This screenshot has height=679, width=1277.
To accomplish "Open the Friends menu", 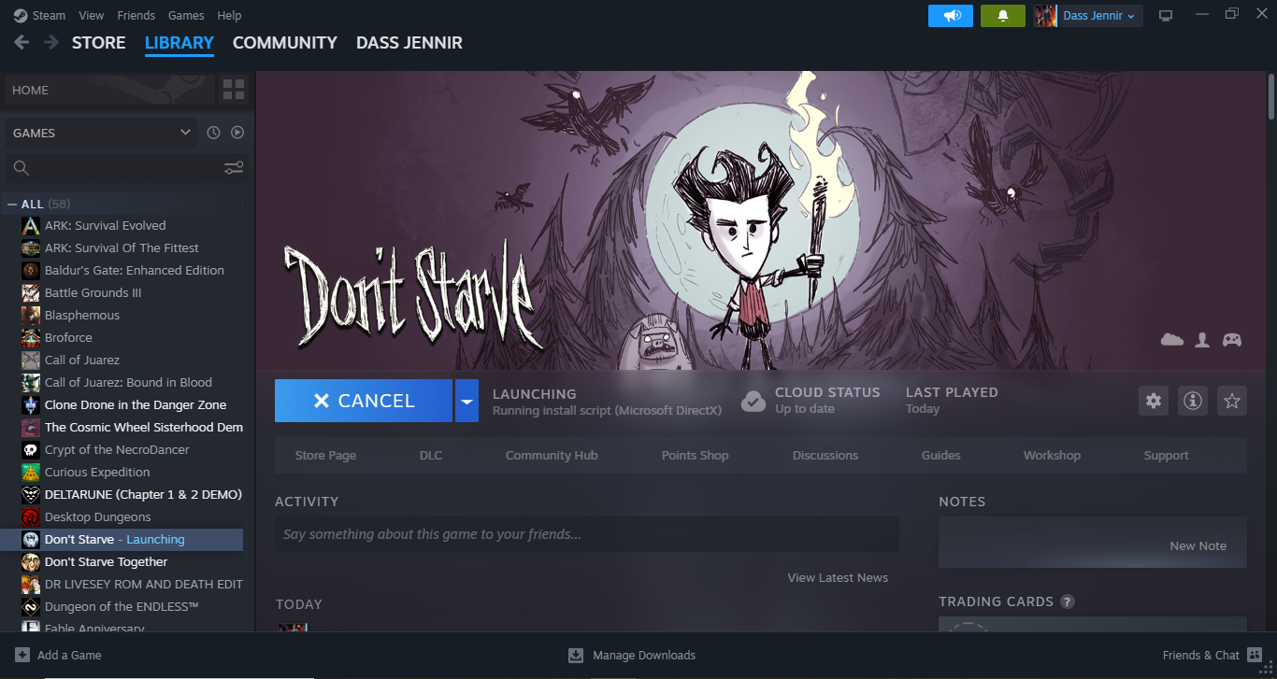I will [x=136, y=16].
